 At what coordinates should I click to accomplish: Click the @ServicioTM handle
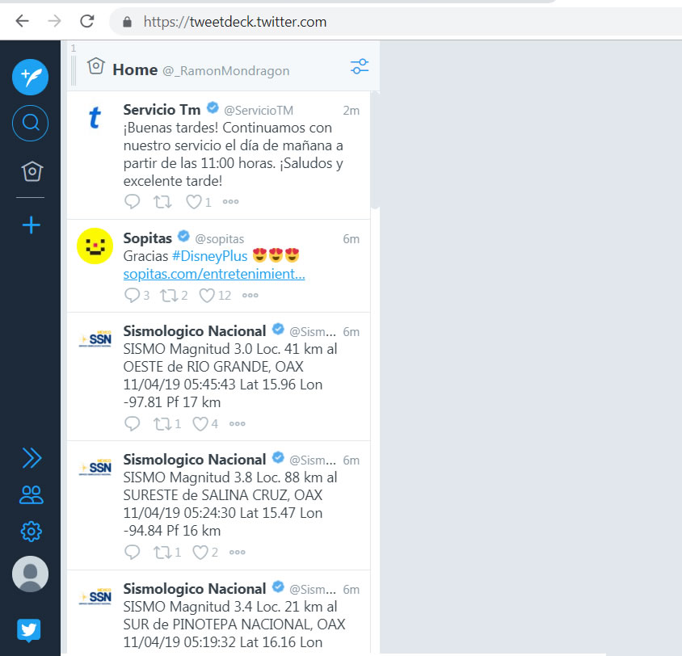pyautogui.click(x=259, y=111)
